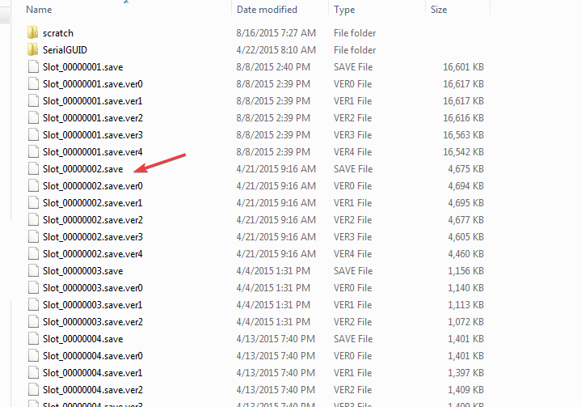Viewport: 581px width, 407px height.
Task: Sort files by the Name column header
Action: coord(39,10)
